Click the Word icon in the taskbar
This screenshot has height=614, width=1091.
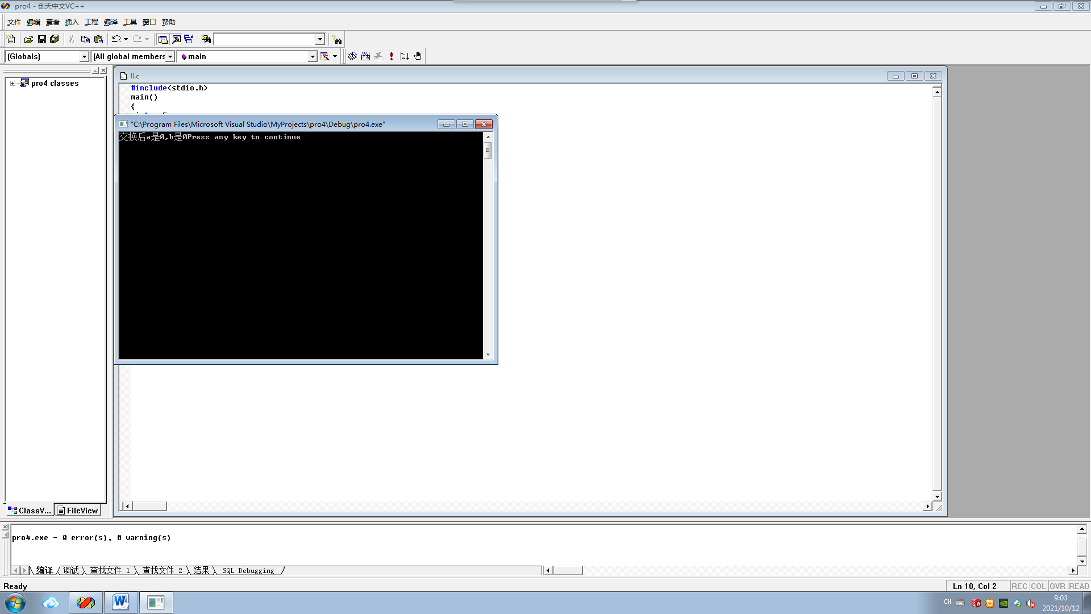120,602
